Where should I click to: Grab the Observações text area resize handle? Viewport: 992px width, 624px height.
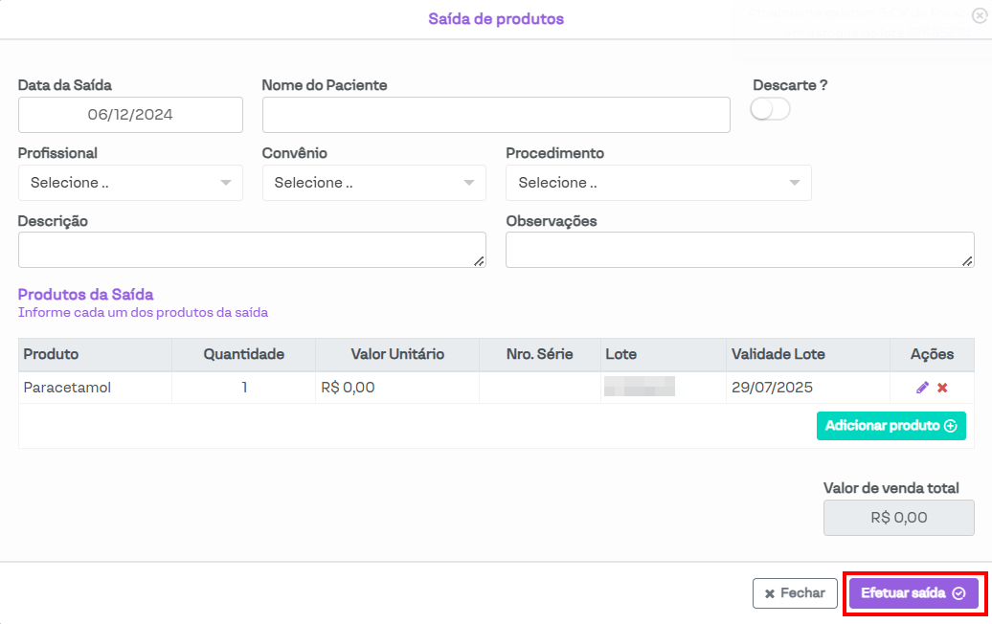tap(968, 261)
